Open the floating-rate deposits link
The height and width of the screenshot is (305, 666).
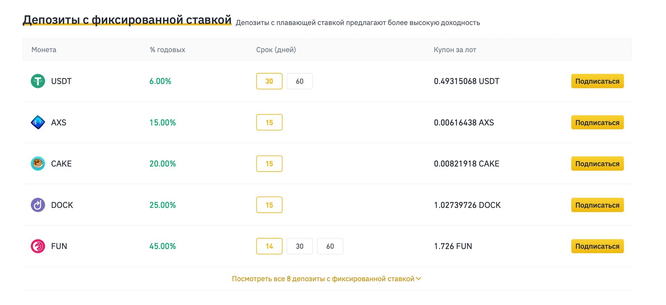pyautogui.click(x=357, y=22)
